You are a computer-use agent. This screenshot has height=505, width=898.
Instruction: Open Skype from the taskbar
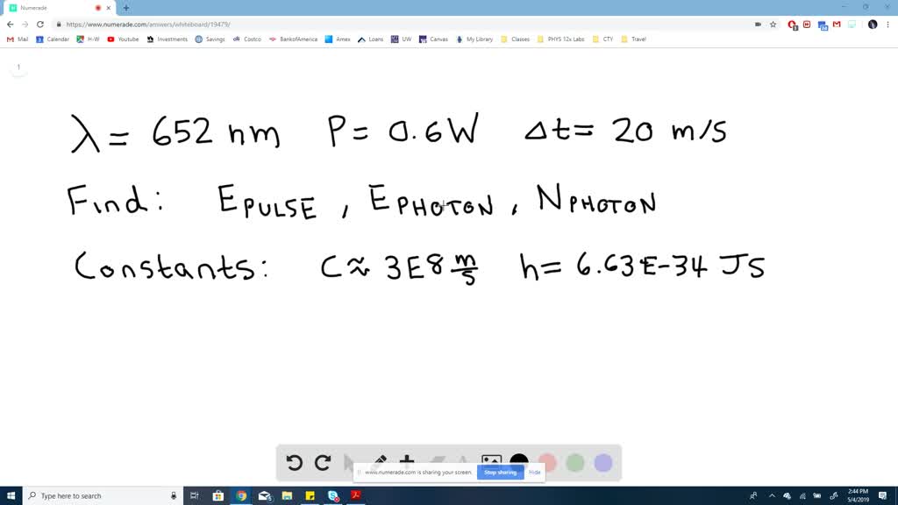[333, 495]
